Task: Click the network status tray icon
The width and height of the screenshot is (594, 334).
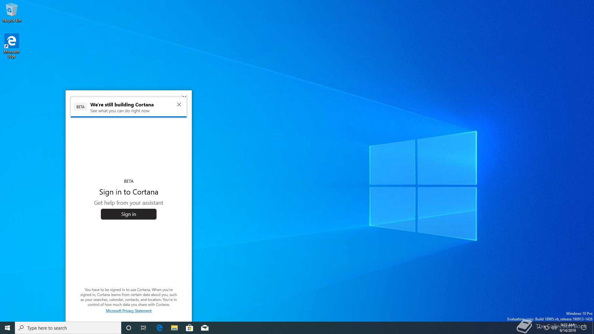Action: [546, 328]
